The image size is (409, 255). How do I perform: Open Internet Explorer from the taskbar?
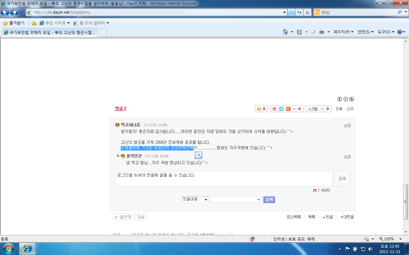[x=27, y=248]
